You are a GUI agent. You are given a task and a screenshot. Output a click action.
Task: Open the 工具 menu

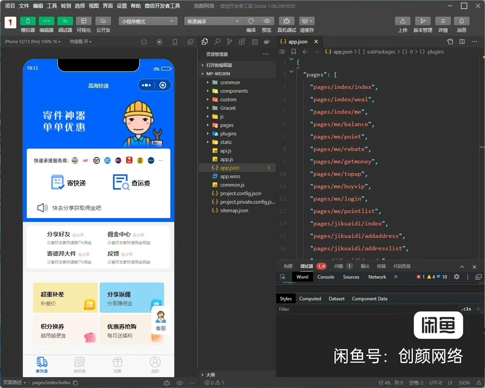52,6
